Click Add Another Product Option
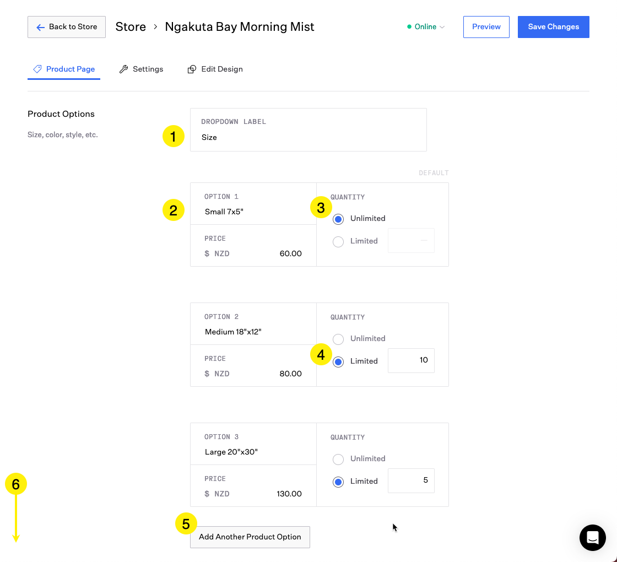Screen dimensions: 617x562 (x=250, y=537)
